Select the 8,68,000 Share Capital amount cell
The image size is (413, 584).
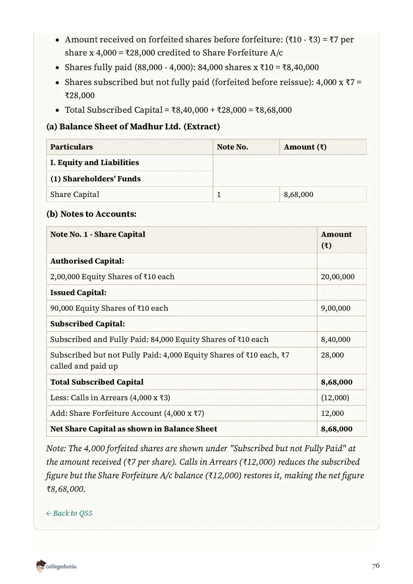[x=323, y=195]
